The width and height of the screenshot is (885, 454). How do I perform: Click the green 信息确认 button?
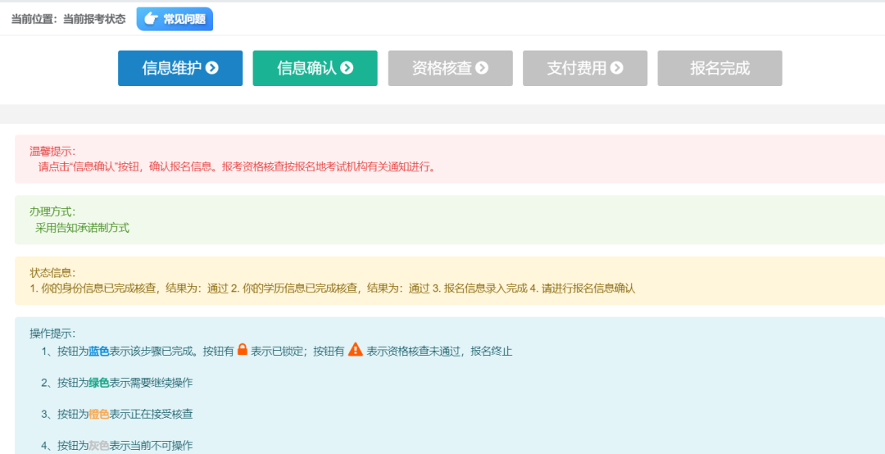click(x=315, y=68)
